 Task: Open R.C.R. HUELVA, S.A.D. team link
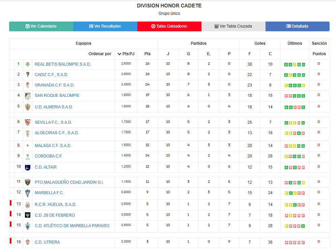click(56, 205)
